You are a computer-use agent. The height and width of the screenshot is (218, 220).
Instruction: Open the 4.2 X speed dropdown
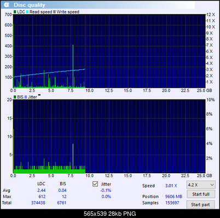pos(201,185)
